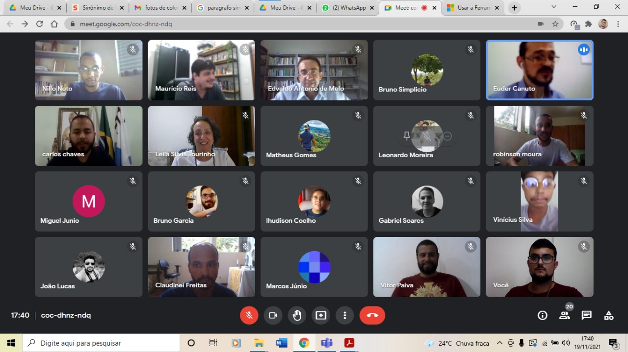Open meeting details info icon
628x352 pixels.
[542, 315]
